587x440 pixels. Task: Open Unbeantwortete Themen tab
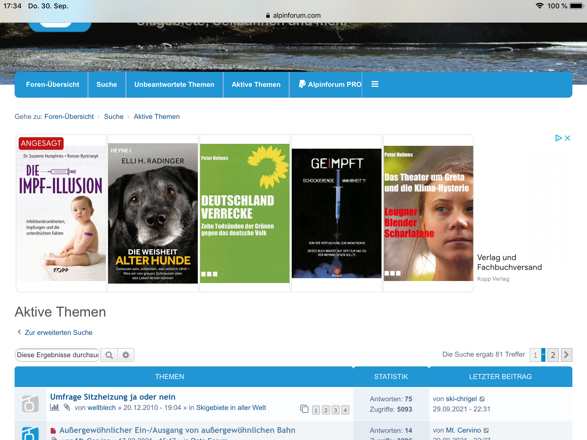[x=174, y=85]
